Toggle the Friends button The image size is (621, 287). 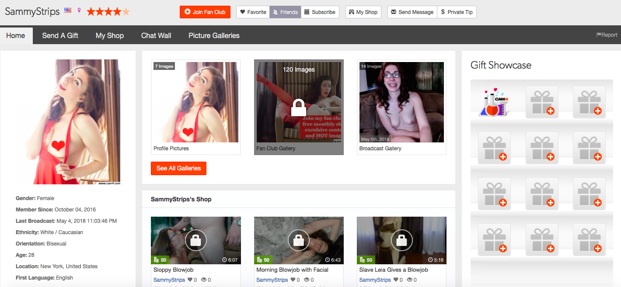285,12
